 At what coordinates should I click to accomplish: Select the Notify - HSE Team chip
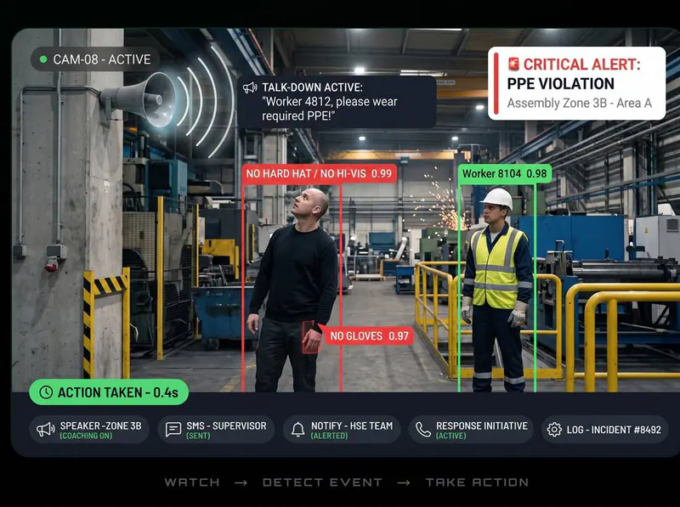coord(342,430)
